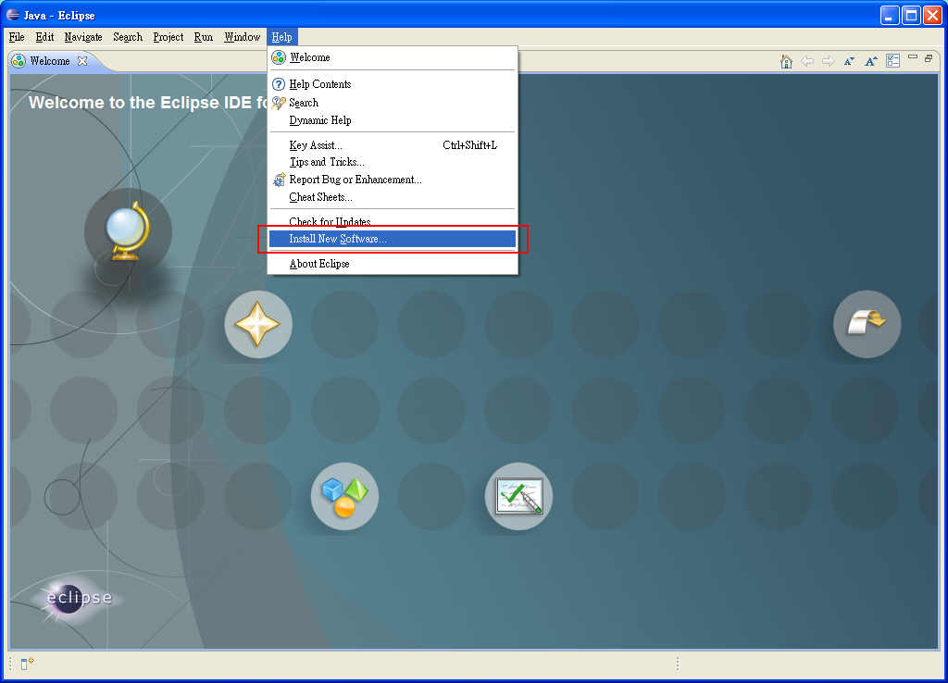The width and height of the screenshot is (948, 683).
Task: Magnify font with the large A icon
Action: click(x=870, y=61)
